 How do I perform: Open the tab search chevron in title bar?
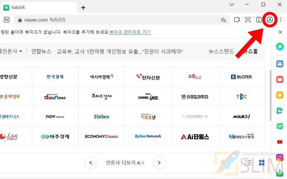(232, 4)
